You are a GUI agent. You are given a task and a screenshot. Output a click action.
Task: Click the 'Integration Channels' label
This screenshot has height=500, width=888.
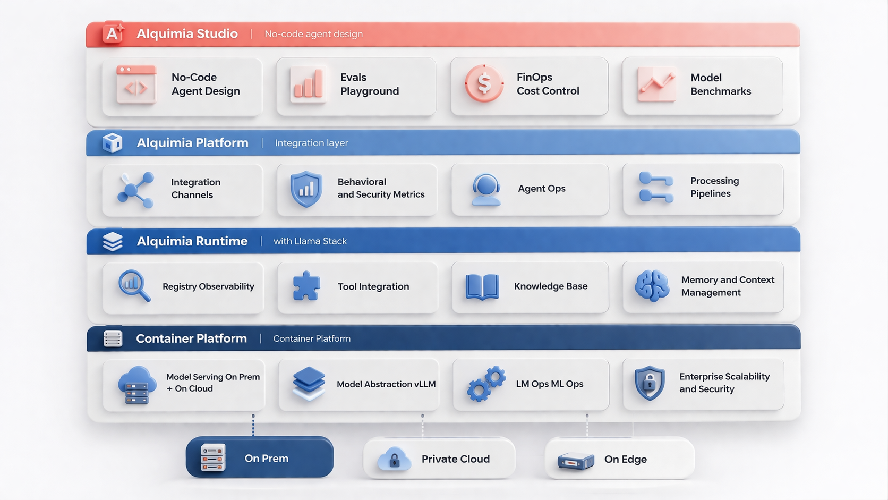(x=195, y=189)
